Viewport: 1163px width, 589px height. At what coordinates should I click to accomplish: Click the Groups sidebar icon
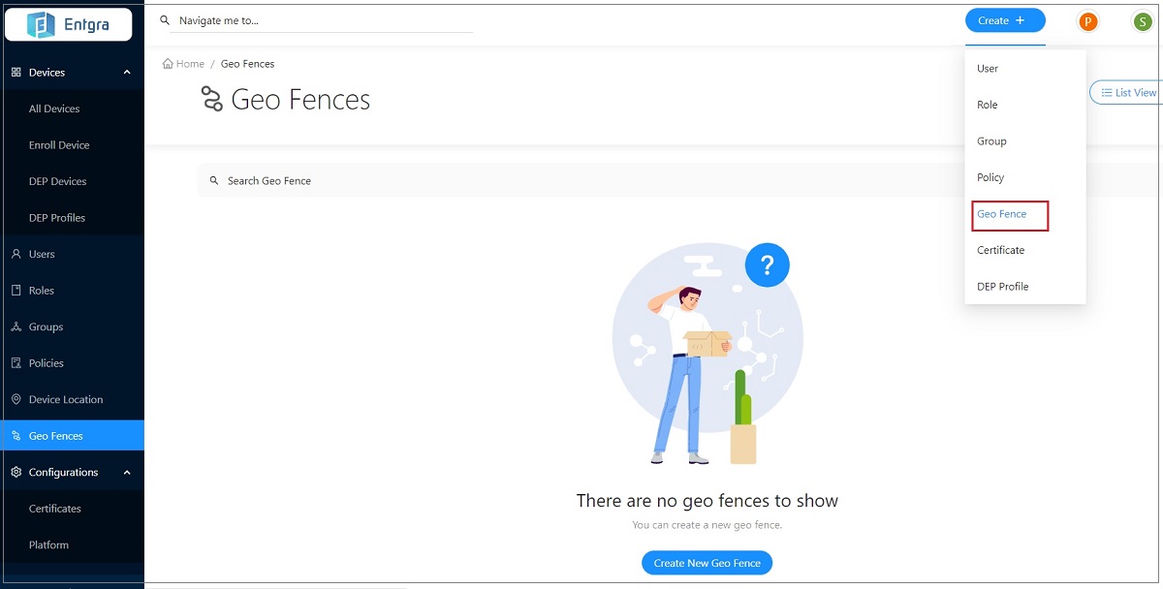point(16,327)
